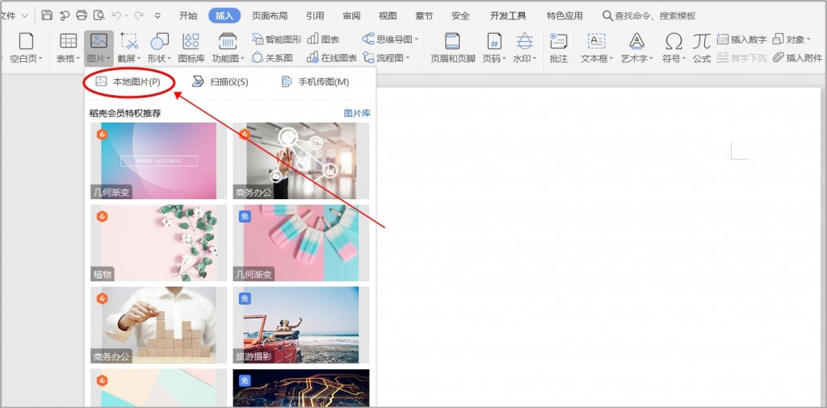Choose 扫描仪(S) scanner option
Screen dimensions: 827x408
220,81
